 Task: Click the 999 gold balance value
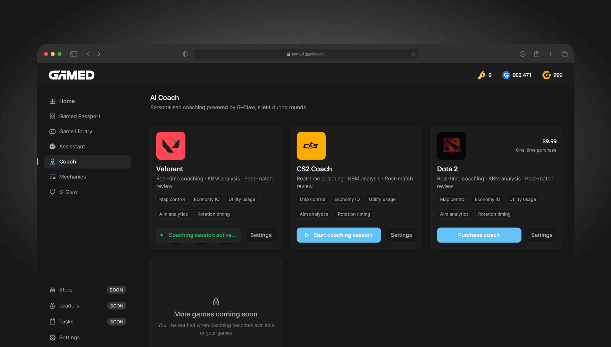[x=558, y=75]
